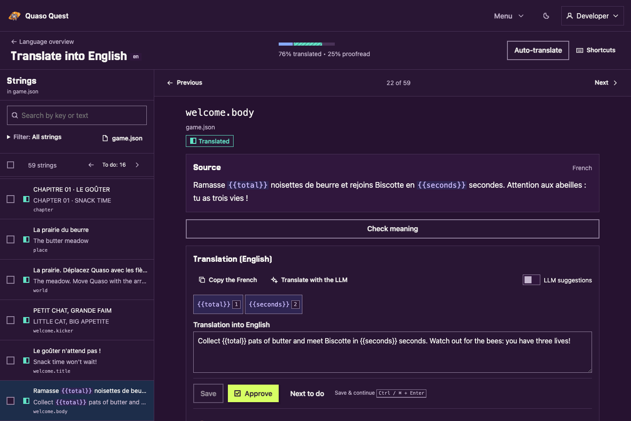The width and height of the screenshot is (631, 421).
Task: Click the Auto-translate button
Action: coord(538,50)
